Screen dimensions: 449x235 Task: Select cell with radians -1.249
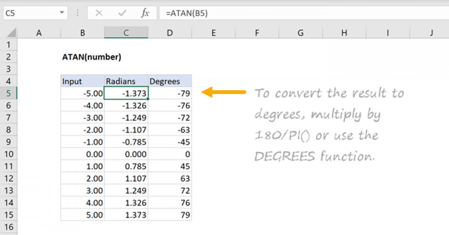tap(126, 117)
